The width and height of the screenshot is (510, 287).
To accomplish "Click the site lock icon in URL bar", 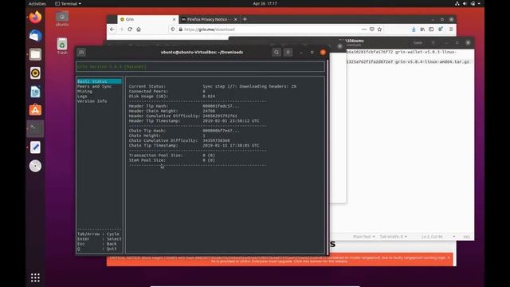I will pos(181,29).
